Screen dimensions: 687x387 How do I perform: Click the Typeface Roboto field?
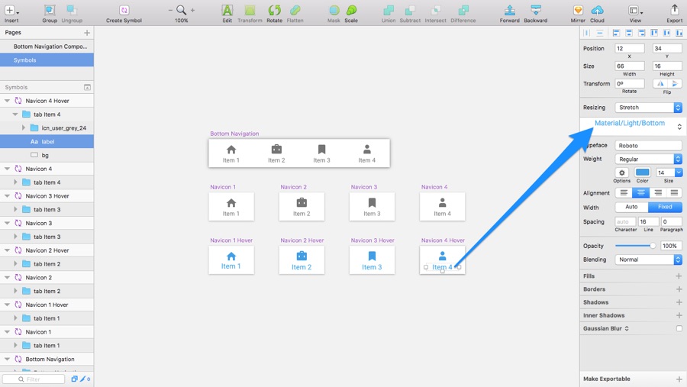pyautogui.click(x=648, y=146)
